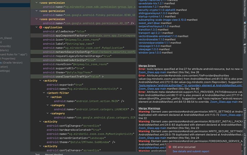Switch to the Text tab at the bottom
The image size is (247, 155).
(x=37, y=154)
